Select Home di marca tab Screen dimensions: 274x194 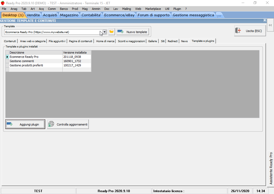(x=105, y=41)
